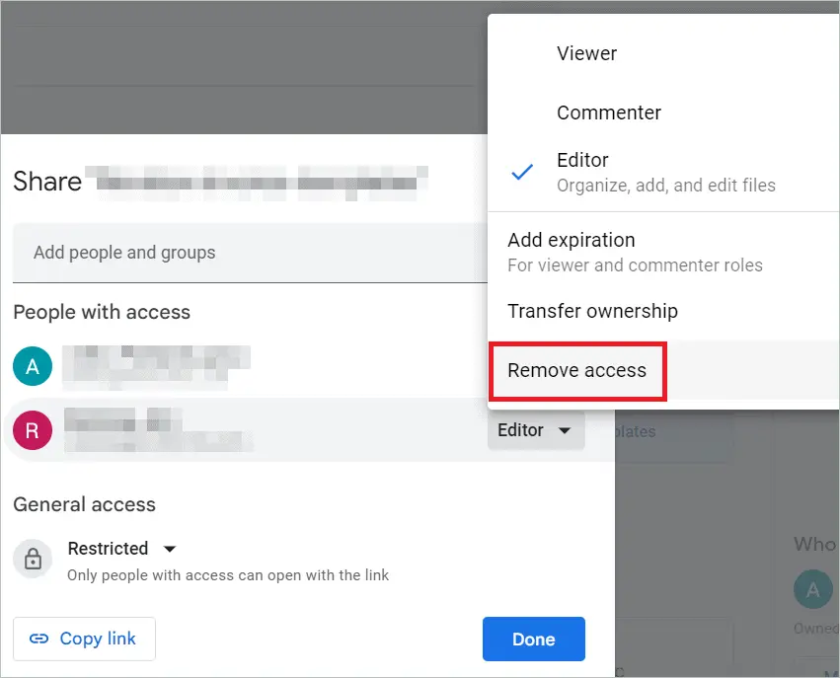
Task: Select Transfer ownership menu entry
Action: coord(592,311)
